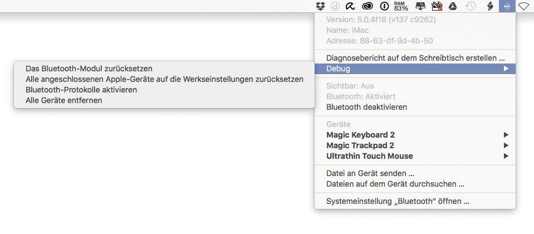Click the 'Version: 5.0.4f18 (v137 c9262)' text
Viewport: 534px width, 234px height.
point(381,19)
